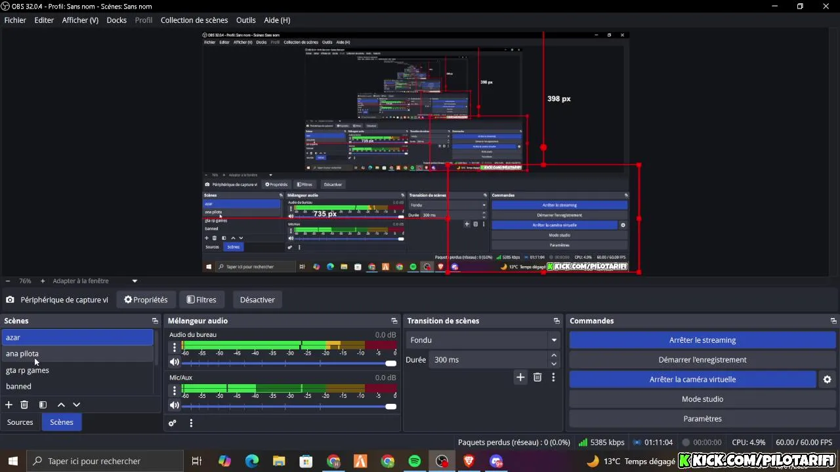Image resolution: width=840 pixels, height=472 pixels.
Task: Click Démarrer l'enregistrement
Action: pyautogui.click(x=702, y=360)
